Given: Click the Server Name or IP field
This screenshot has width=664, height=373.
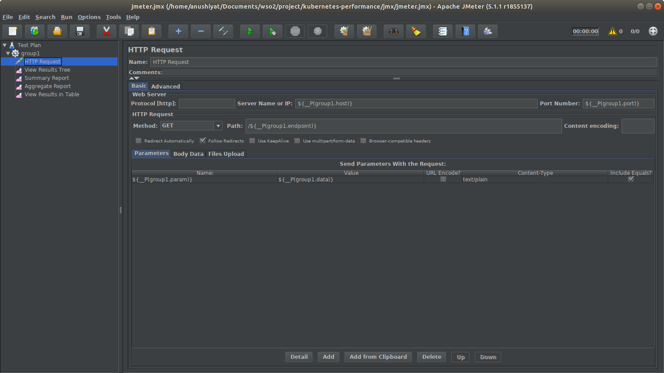Looking at the screenshot, I should [x=416, y=104].
